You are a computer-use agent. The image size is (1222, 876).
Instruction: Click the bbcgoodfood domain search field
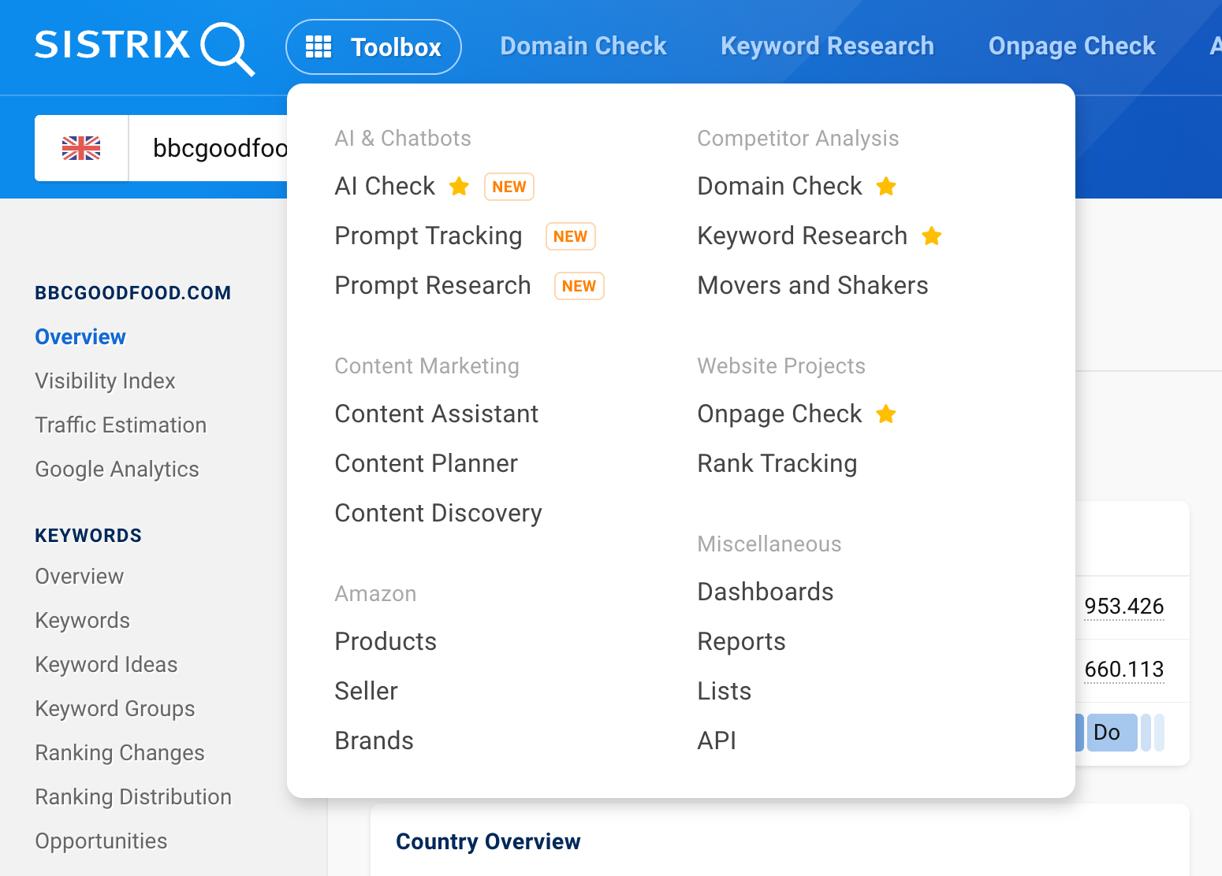point(209,148)
